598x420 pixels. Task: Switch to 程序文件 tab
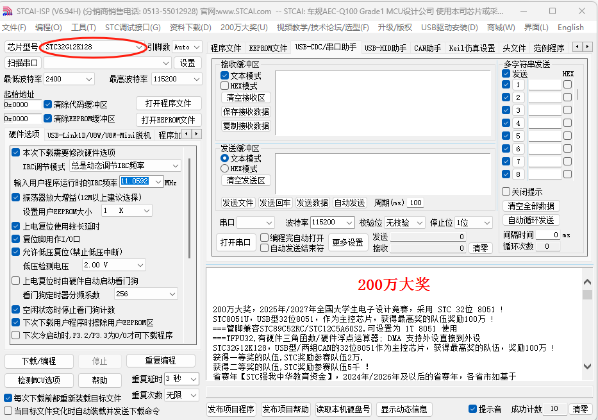[226, 48]
